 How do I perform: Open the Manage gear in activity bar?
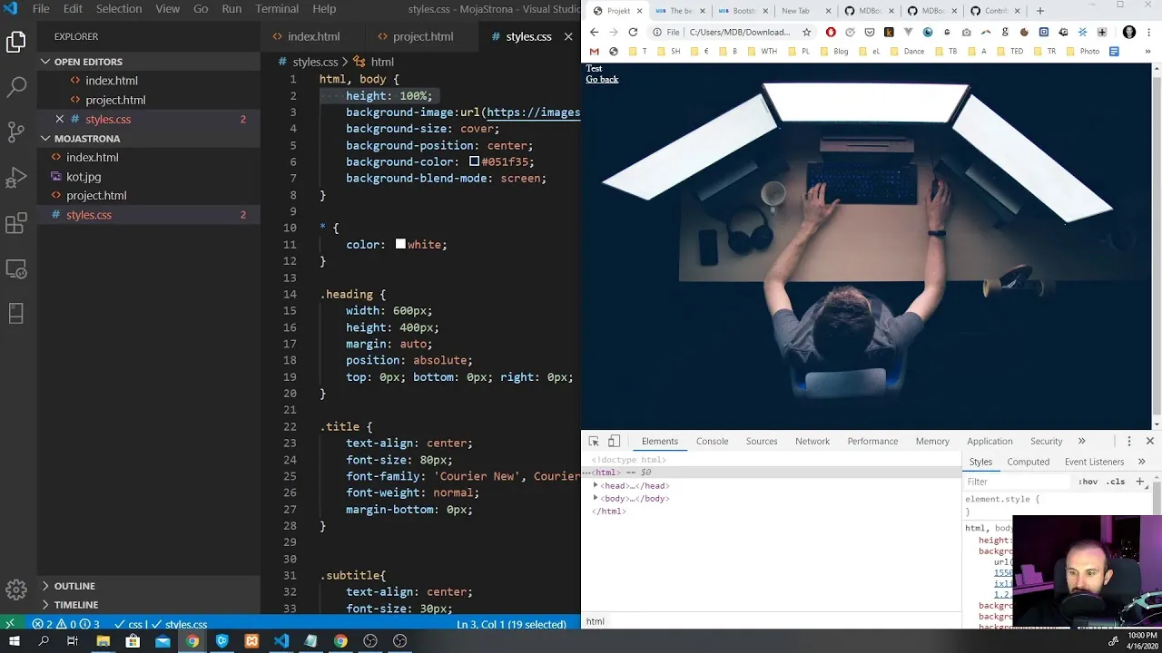[x=16, y=590]
